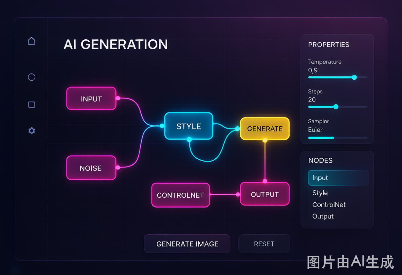Select the circle icon in sidebar
The image size is (402, 275).
pos(31,77)
